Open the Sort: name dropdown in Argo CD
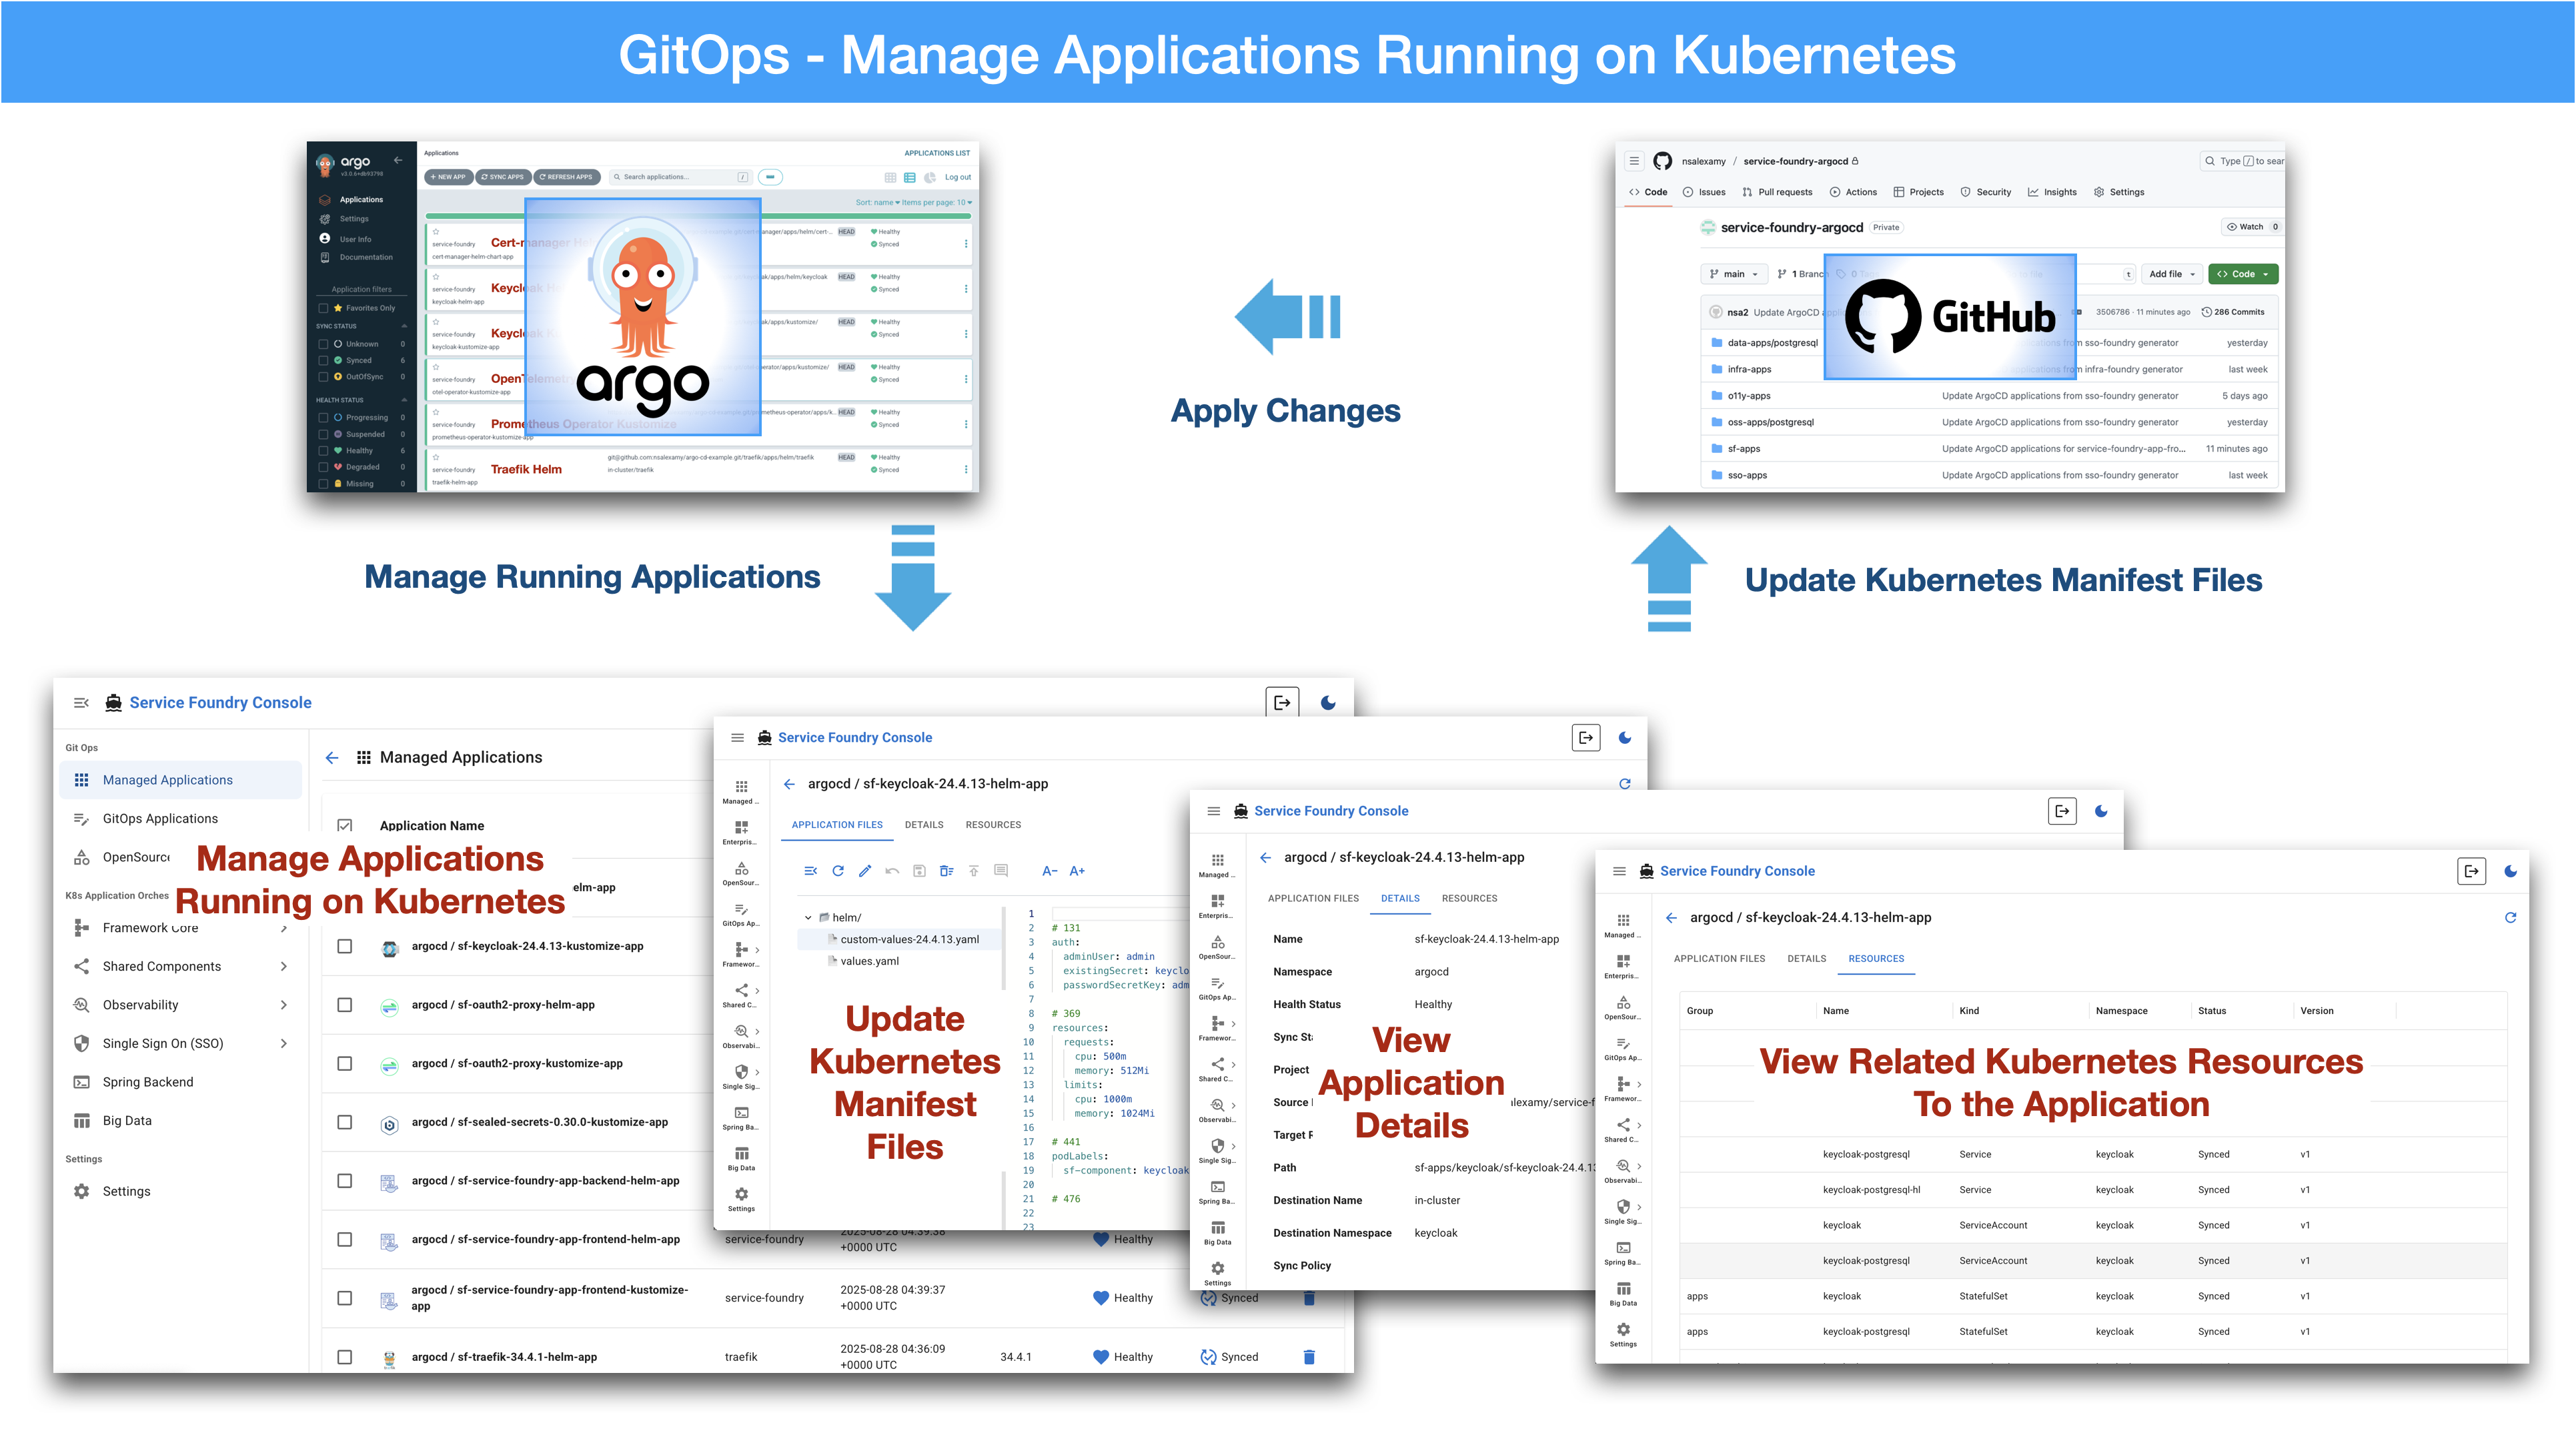 [877, 202]
